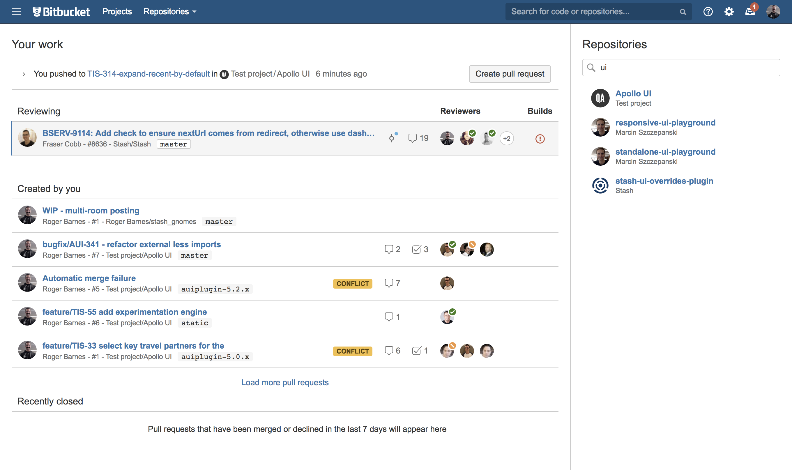Open the inbox notifications icon

click(x=750, y=11)
